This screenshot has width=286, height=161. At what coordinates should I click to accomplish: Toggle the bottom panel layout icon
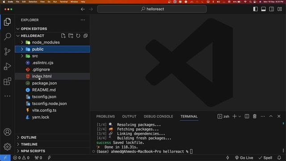(263, 9)
